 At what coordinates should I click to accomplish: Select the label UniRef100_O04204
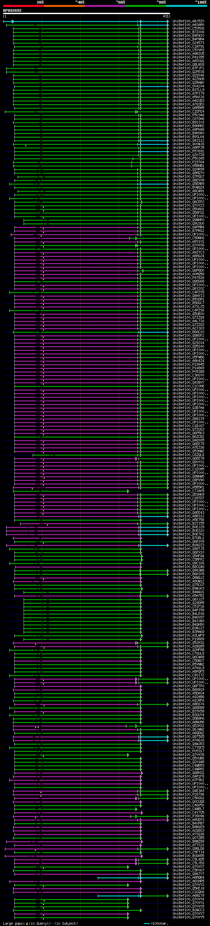(188, 86)
